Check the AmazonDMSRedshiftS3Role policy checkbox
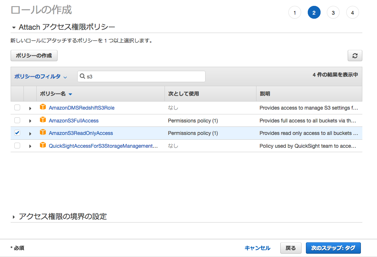The image size is (377, 257). 17,107
